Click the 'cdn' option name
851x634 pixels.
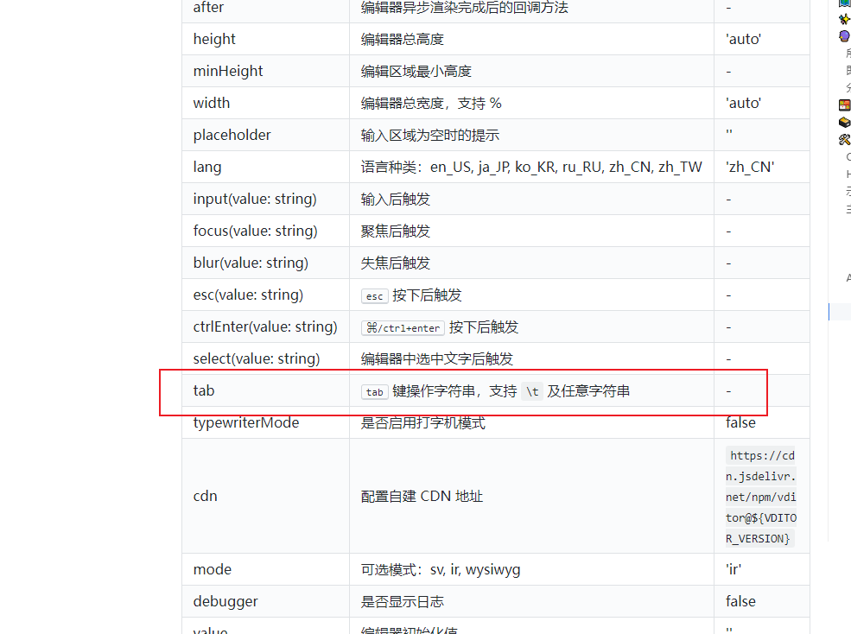point(205,496)
